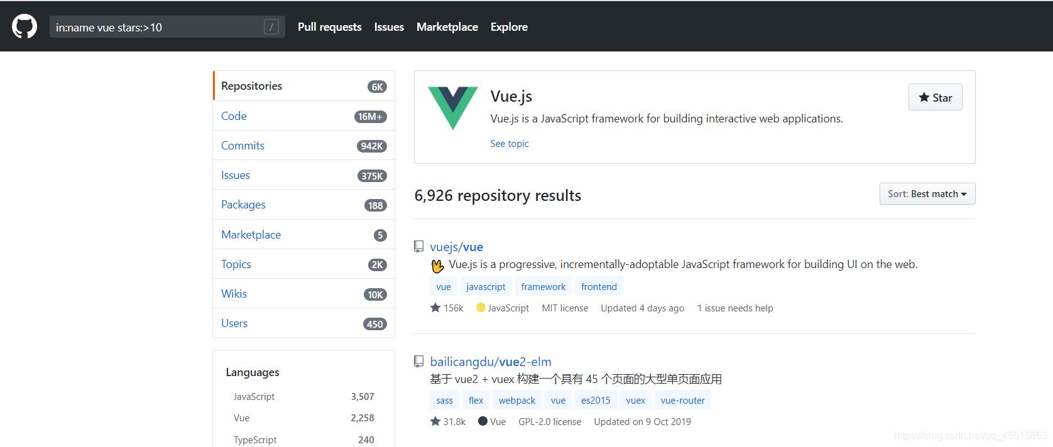The height and width of the screenshot is (447, 1053).
Task: Select the sidebar Marketplace filter with 5 results
Action: click(x=304, y=235)
